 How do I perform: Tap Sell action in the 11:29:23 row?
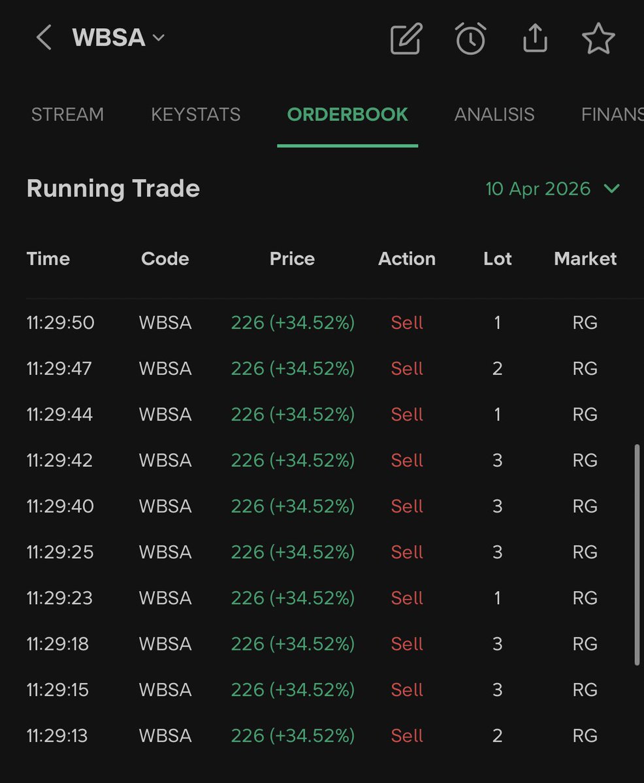(x=407, y=598)
